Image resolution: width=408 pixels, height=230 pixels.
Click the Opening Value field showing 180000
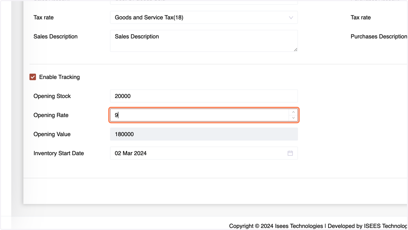coord(204,134)
